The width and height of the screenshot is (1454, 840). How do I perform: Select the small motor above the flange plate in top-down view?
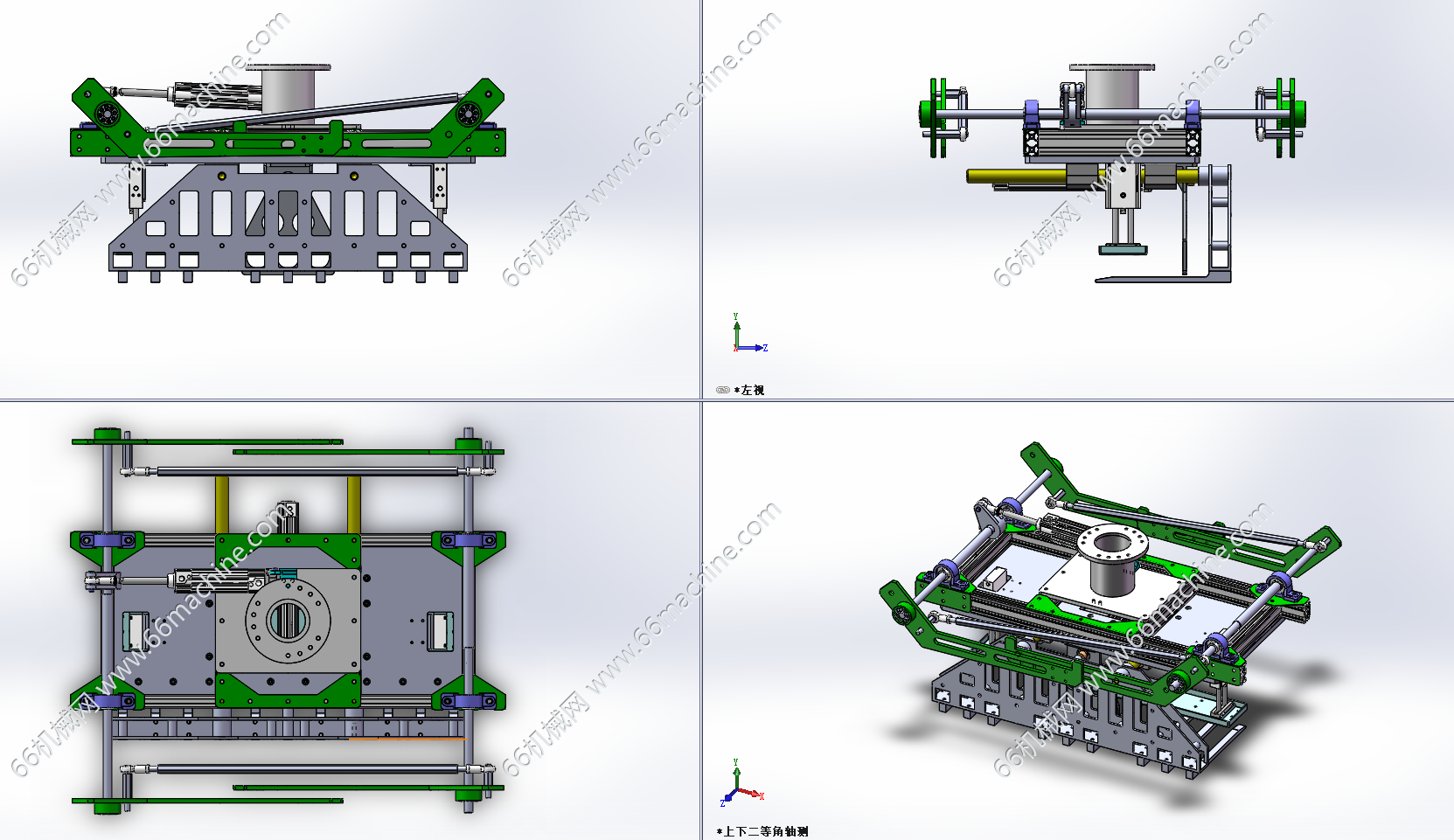288,513
